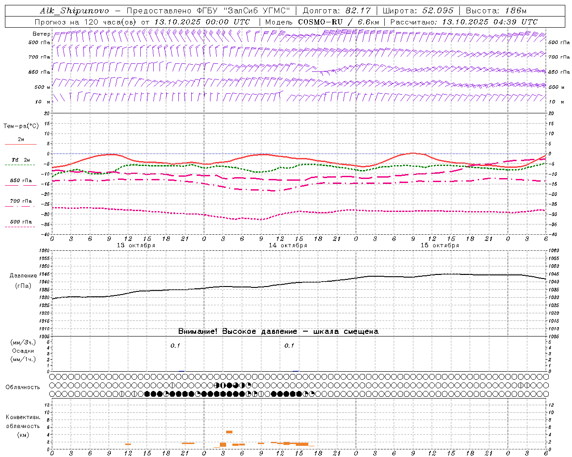Click the 700 гПа temperature legend entry

click(x=21, y=201)
